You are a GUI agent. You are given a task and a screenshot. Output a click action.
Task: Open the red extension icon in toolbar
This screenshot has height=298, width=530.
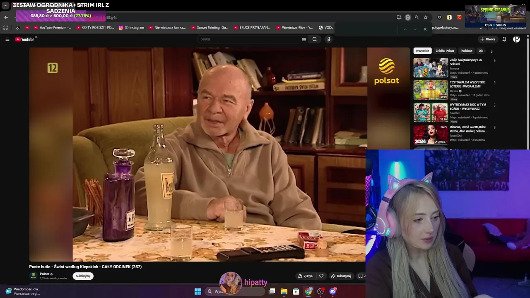click(459, 17)
